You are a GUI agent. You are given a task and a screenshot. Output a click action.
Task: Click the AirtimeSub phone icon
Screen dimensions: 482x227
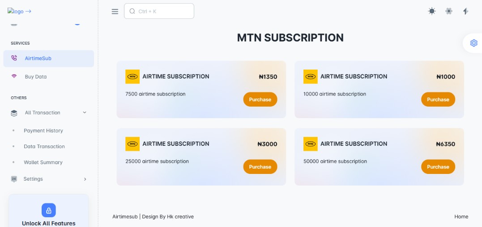click(14, 58)
